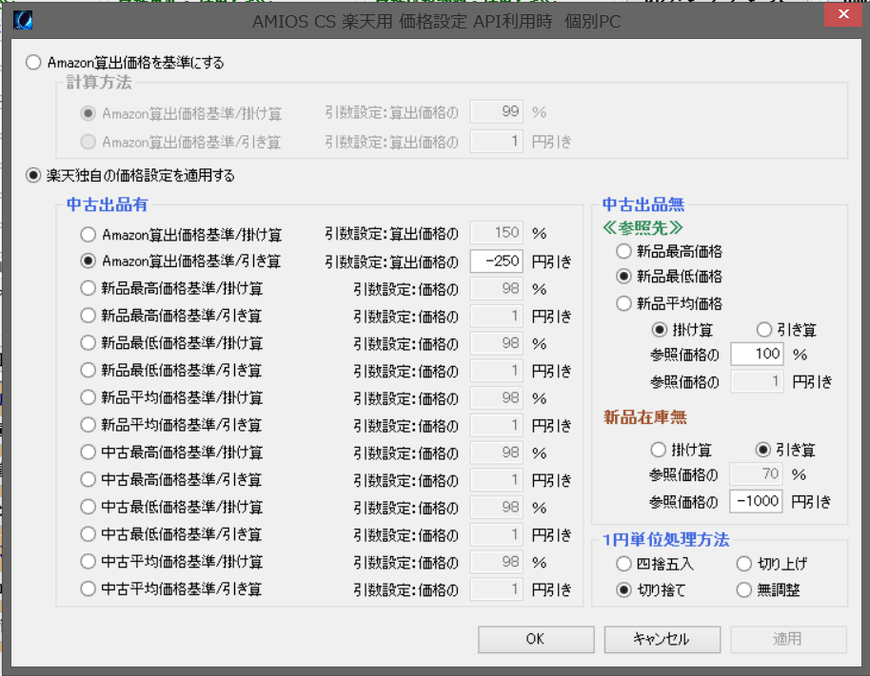Click the 中古出品有 group heading
870x676 pixels.
pos(108,204)
